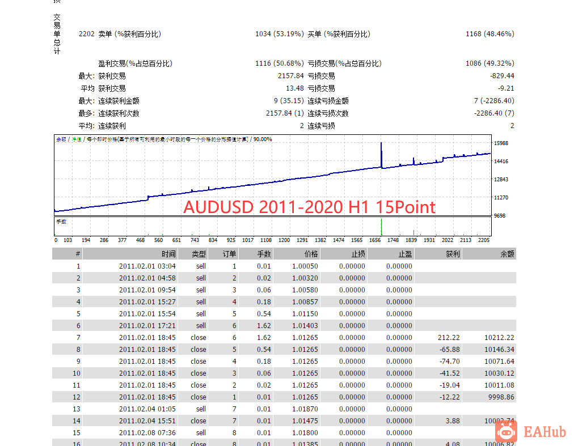574x446 pixels.
Task: Click losing trades value 1086 (49.32%)
Action: tap(490, 63)
